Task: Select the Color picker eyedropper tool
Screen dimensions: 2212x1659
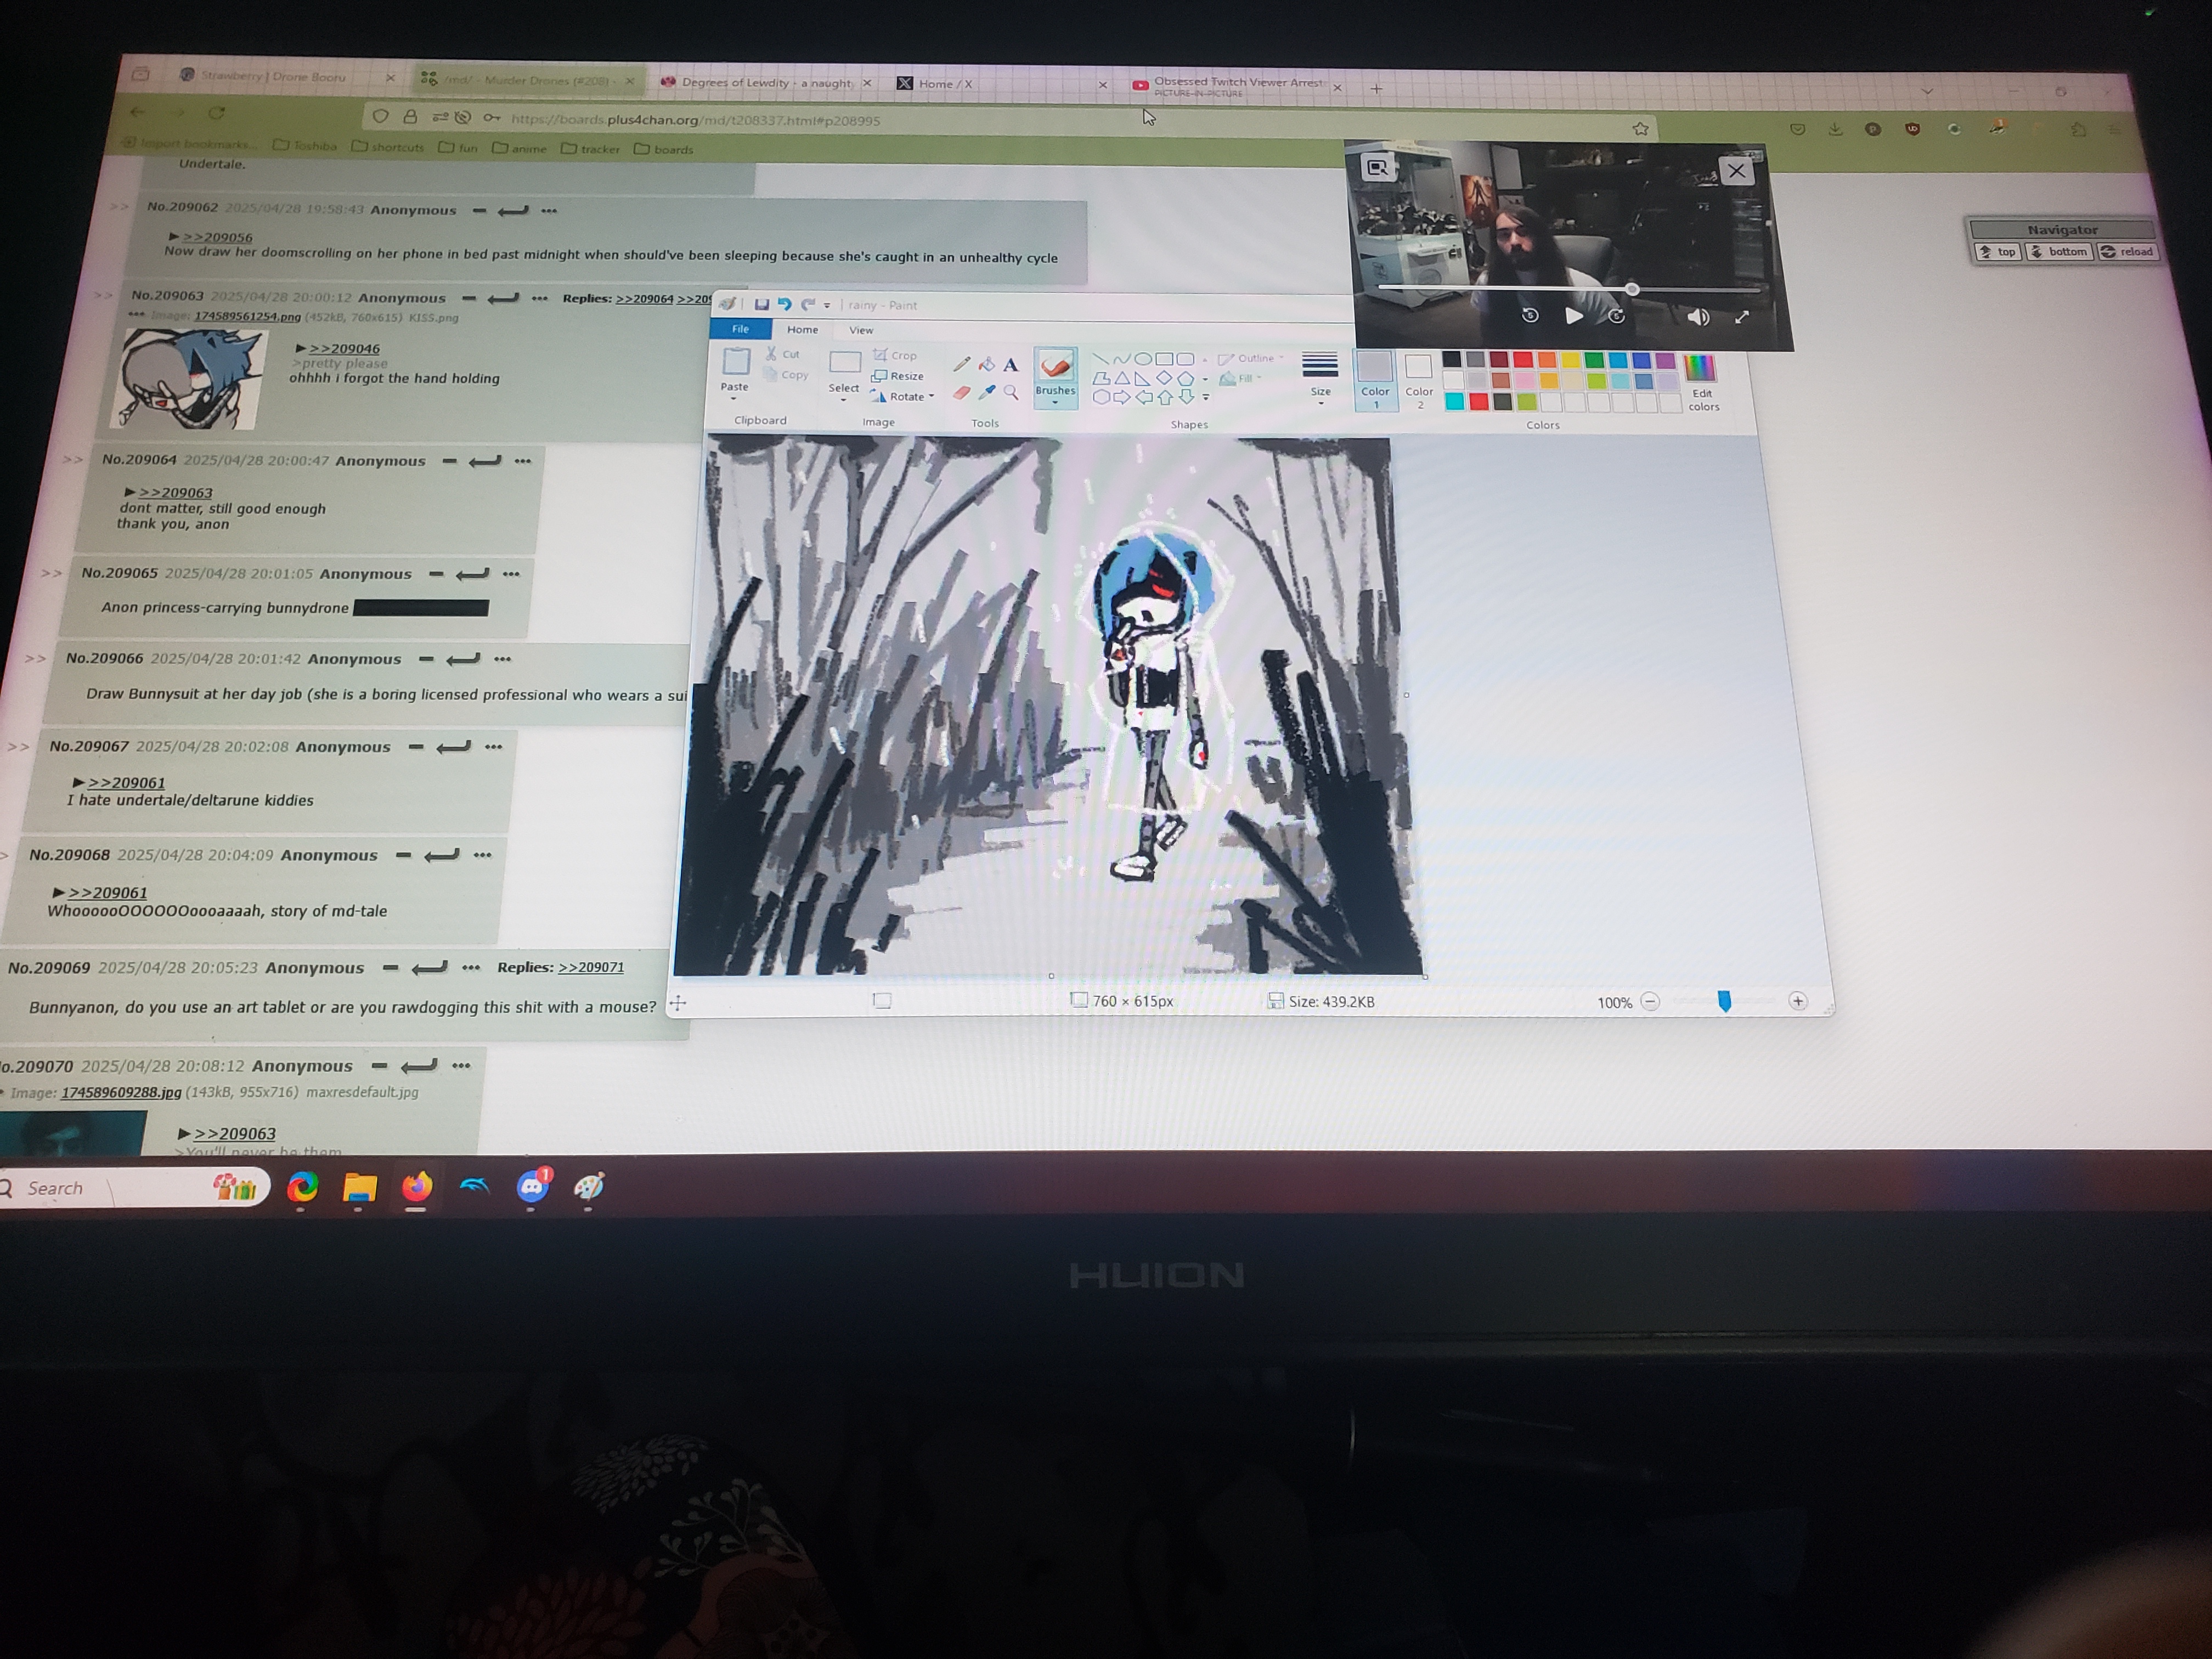Action: tap(987, 393)
